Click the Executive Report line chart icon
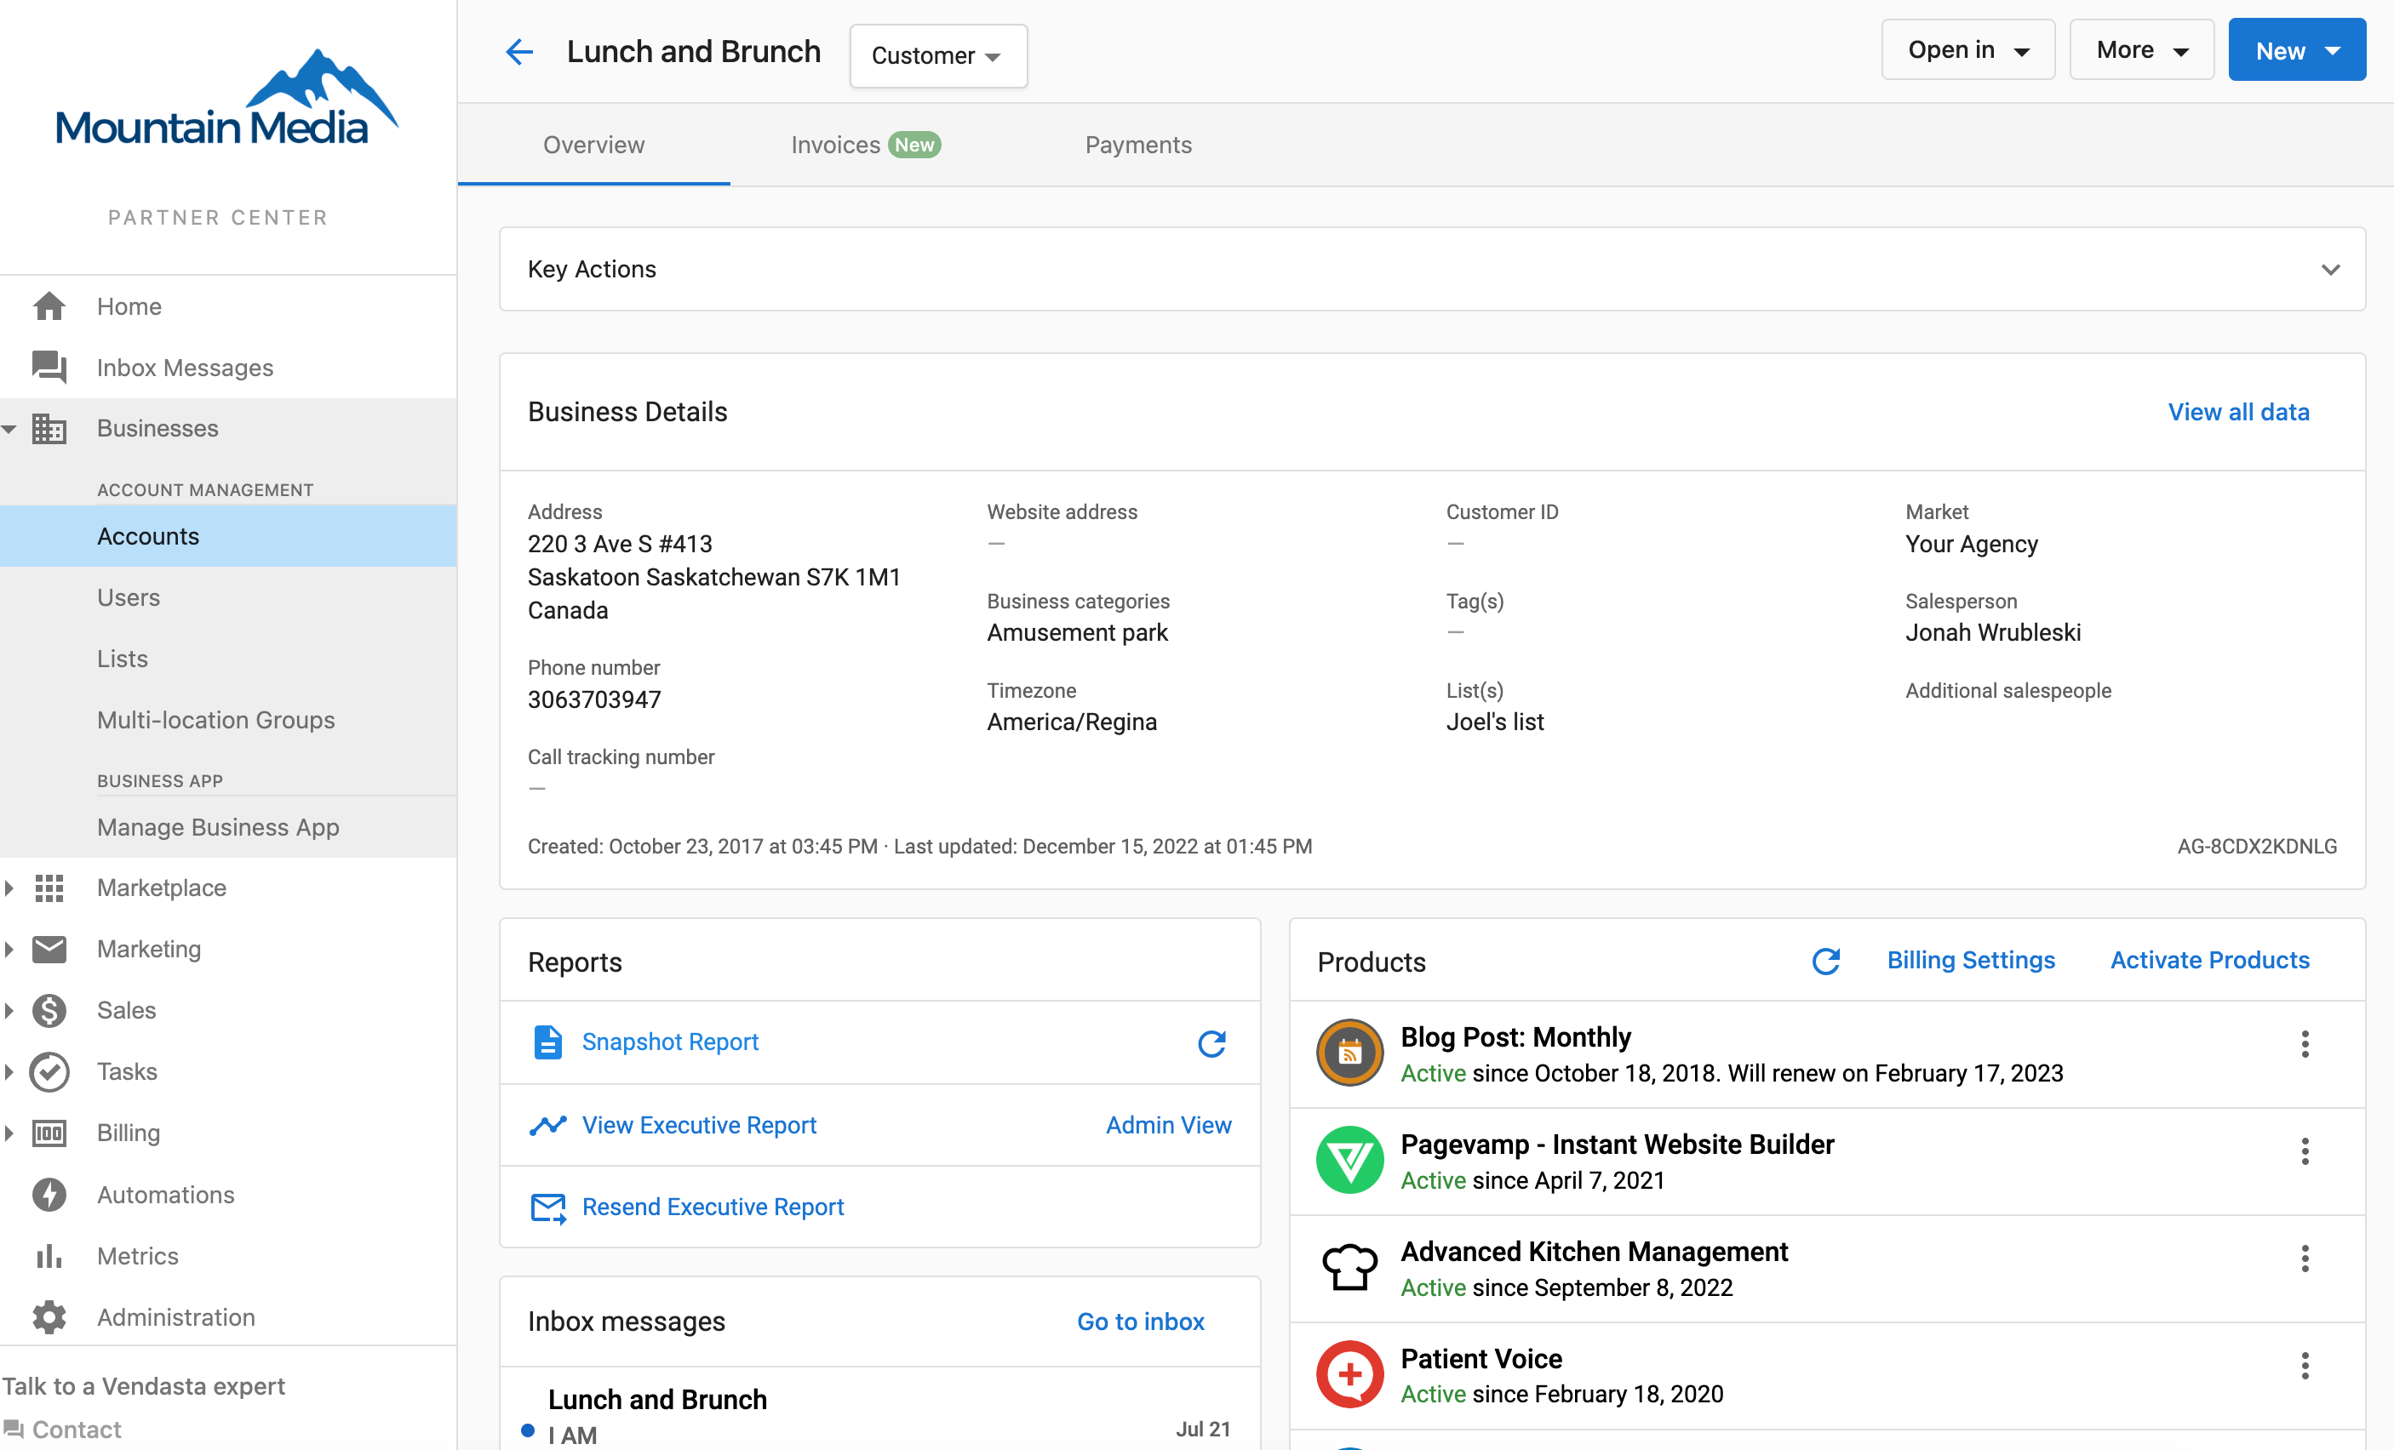This screenshot has width=2394, height=1450. tap(548, 1125)
